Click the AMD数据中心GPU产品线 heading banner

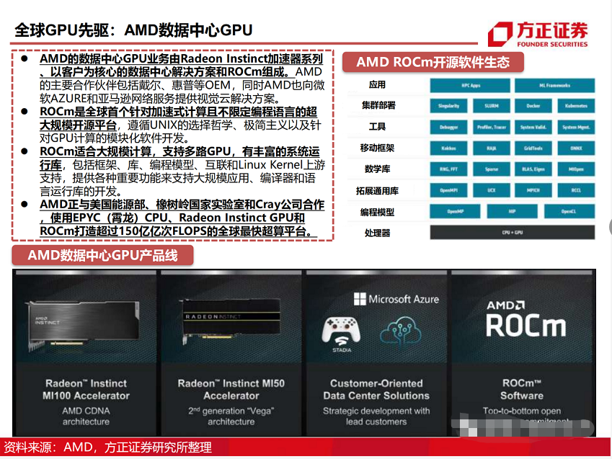point(102,256)
